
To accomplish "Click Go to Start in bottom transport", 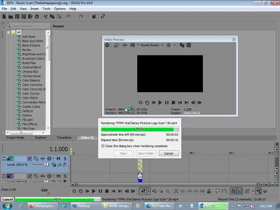I will pyautogui.click(x=113, y=191).
